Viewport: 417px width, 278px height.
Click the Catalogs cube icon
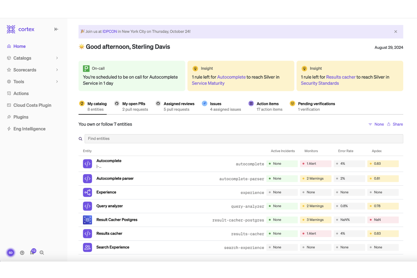point(9,58)
